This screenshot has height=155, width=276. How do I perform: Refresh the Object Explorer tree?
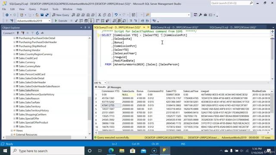38,33
